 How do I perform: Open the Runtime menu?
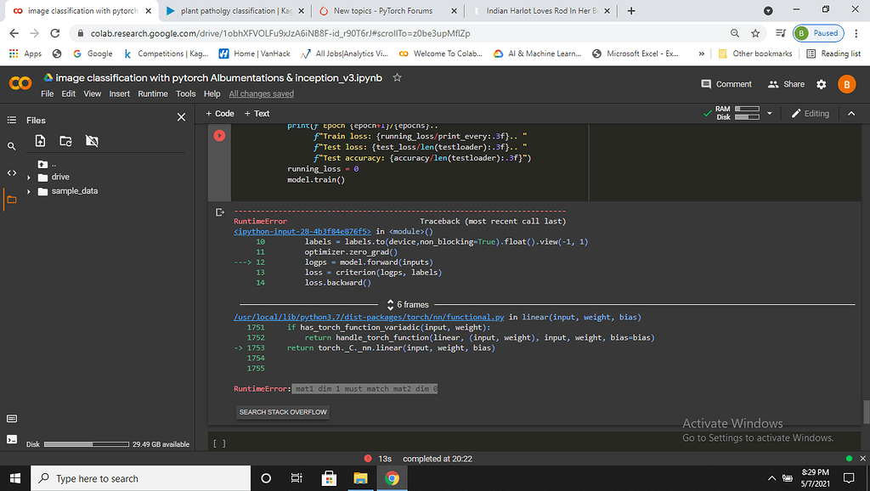(153, 94)
